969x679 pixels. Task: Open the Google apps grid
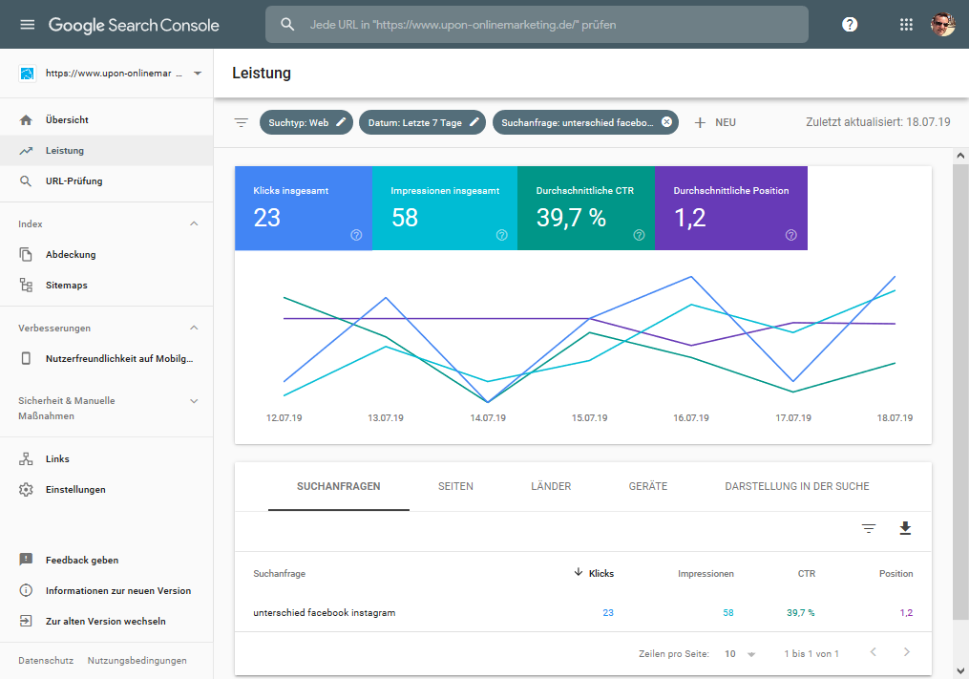(906, 25)
